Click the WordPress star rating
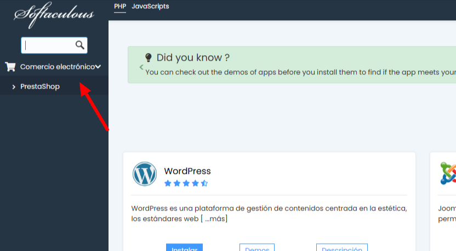 pyautogui.click(x=186, y=183)
